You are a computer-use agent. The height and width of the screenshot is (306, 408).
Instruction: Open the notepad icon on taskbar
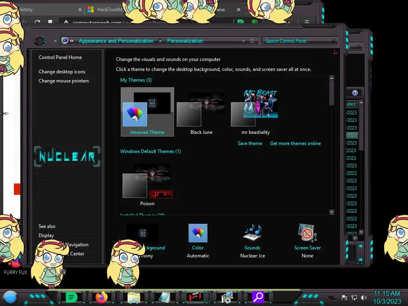164,297
